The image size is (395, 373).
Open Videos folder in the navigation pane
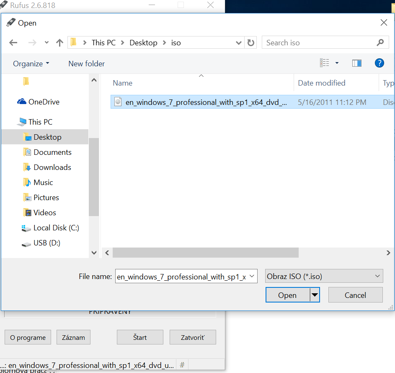tap(44, 213)
